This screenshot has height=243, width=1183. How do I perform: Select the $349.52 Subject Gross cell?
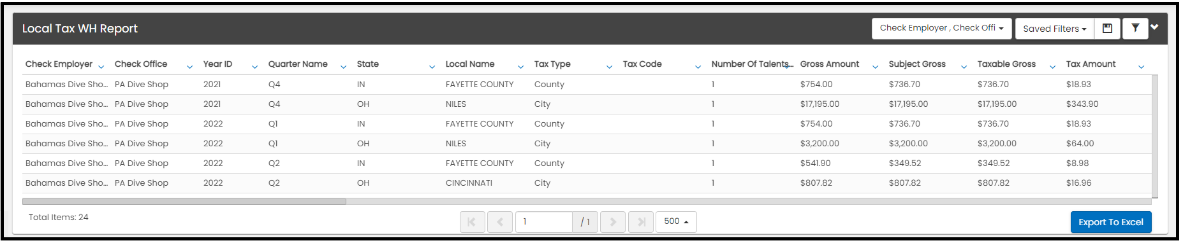(x=904, y=163)
